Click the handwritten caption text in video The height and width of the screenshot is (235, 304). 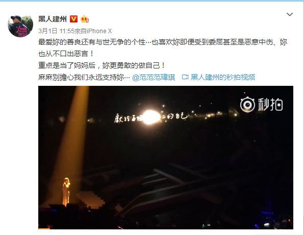[151, 117]
